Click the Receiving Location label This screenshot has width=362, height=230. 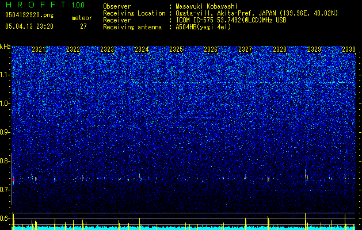[x=134, y=14]
